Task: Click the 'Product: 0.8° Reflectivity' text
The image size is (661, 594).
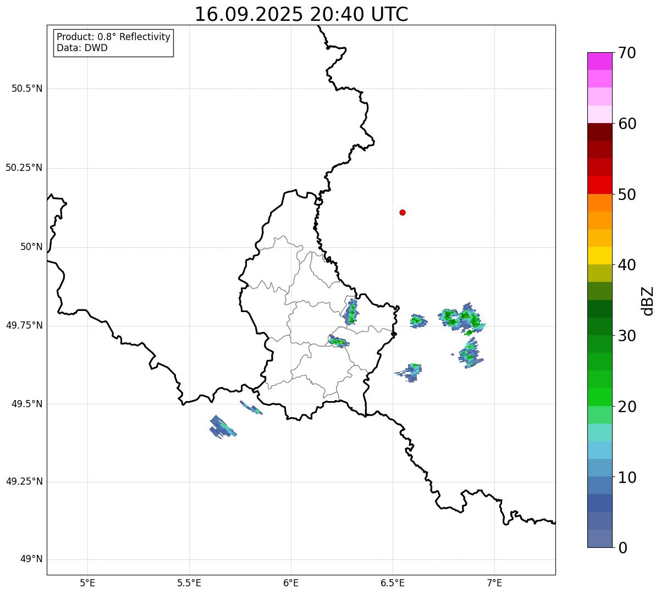Action: tap(114, 37)
